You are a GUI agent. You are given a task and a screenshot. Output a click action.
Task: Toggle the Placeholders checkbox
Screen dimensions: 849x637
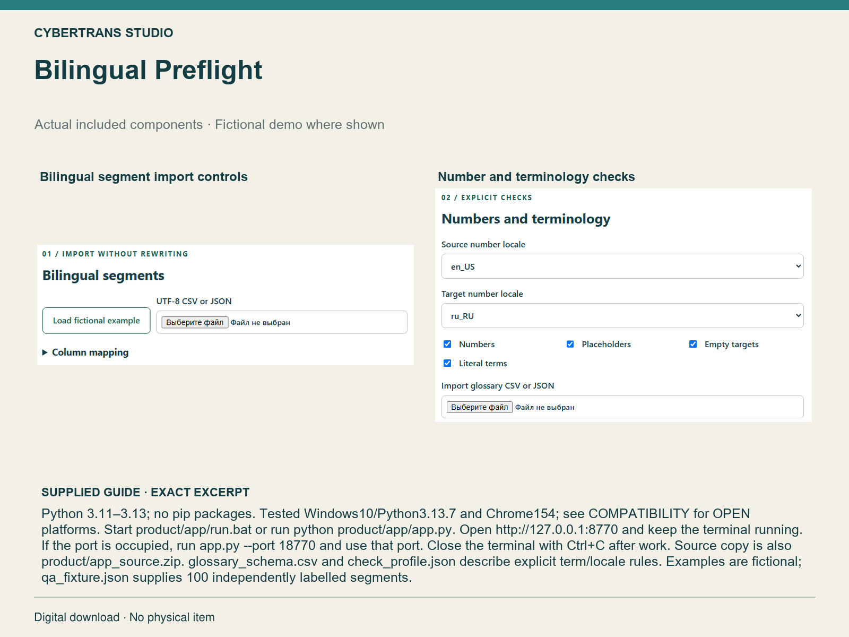pyautogui.click(x=570, y=344)
